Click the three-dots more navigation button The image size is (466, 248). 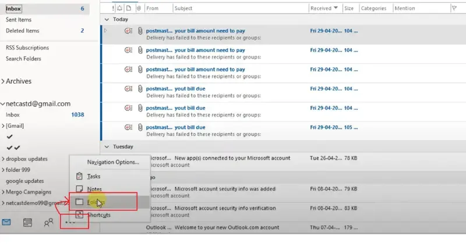pos(70,222)
